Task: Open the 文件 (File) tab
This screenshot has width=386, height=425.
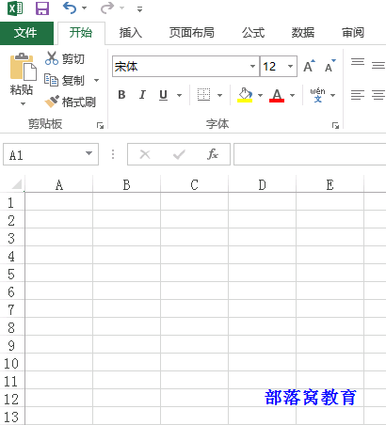Action: [26, 33]
